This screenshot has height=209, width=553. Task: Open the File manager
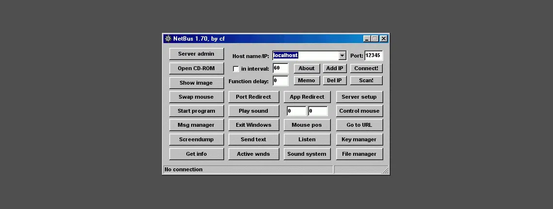click(359, 154)
